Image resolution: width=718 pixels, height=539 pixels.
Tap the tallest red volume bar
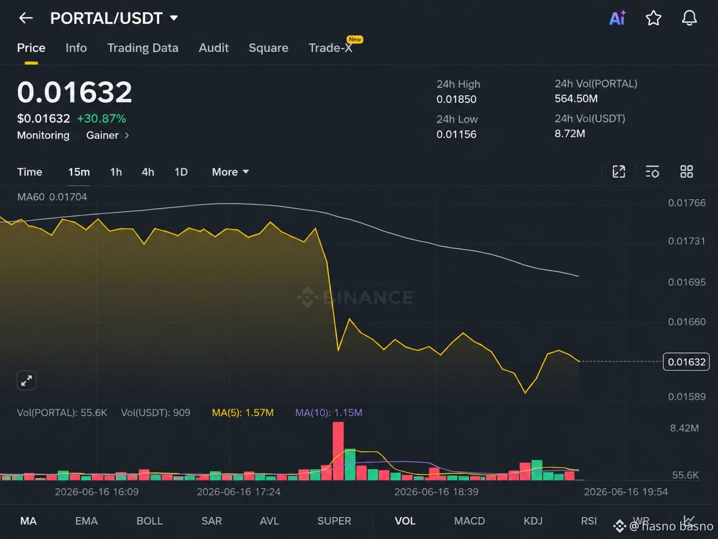[338, 451]
